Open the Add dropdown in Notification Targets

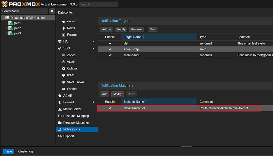tap(107, 29)
